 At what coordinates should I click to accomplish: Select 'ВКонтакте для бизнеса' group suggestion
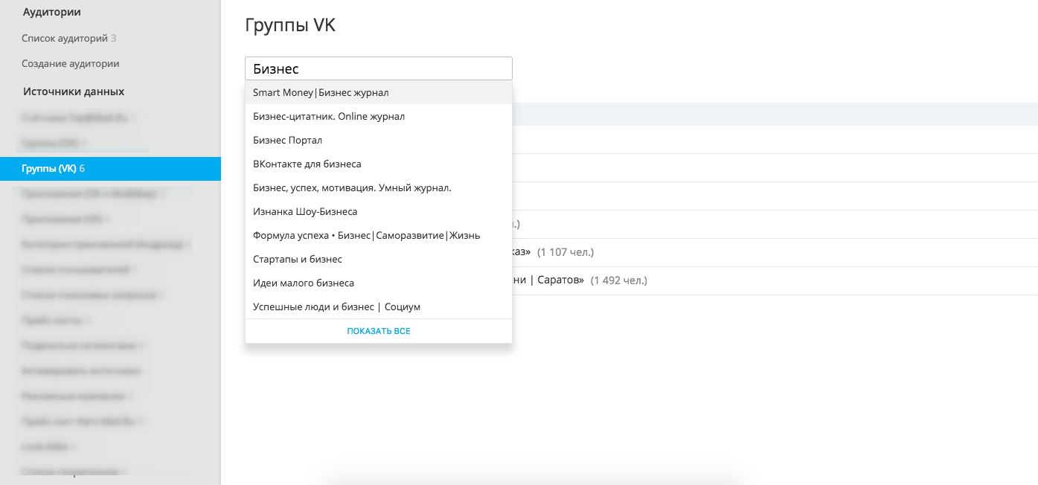point(307,164)
